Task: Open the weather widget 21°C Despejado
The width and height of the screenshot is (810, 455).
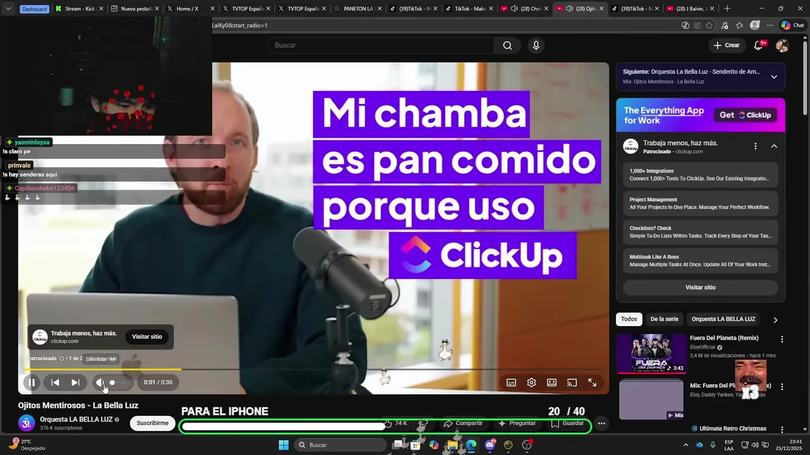Action: pyautogui.click(x=27, y=445)
